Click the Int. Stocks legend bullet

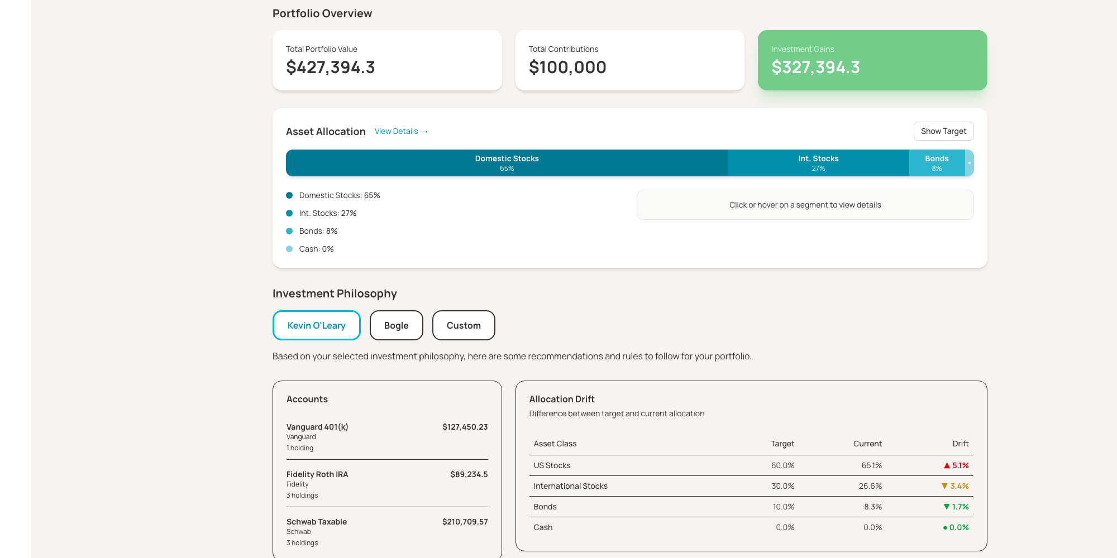click(289, 213)
